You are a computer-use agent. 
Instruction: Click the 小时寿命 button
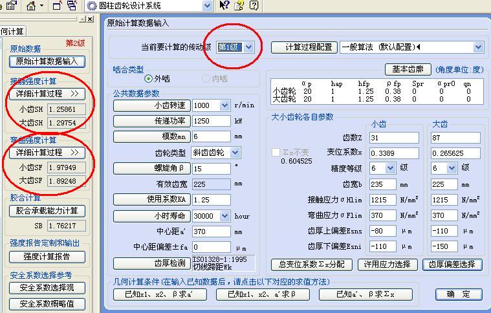click(151, 215)
